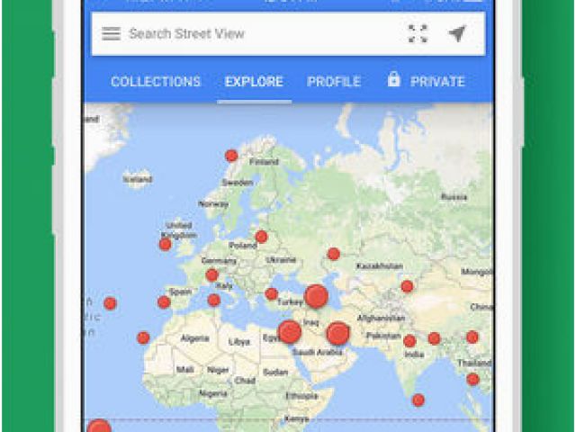Tap the Russia label on map
This screenshot has height=432, width=576.
click(454, 197)
